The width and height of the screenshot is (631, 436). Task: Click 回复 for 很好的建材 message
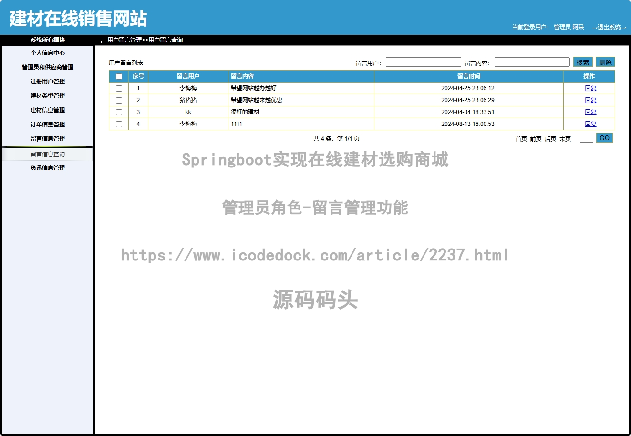590,112
